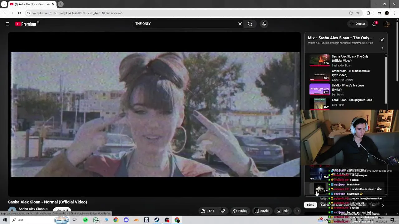Reload the page
The width and height of the screenshot is (399, 224).
19,13
